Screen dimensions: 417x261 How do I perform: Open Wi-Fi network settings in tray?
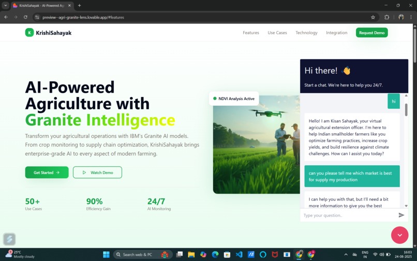375,254
